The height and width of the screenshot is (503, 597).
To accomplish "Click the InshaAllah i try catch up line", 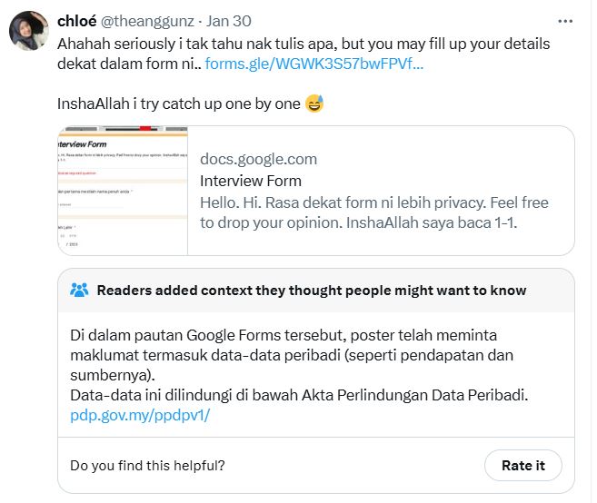I will (178, 104).
